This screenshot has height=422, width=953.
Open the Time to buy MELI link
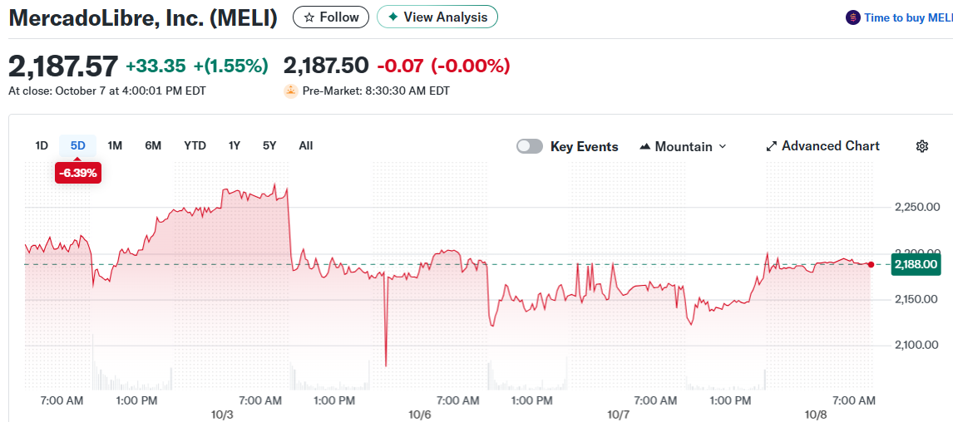908,17
